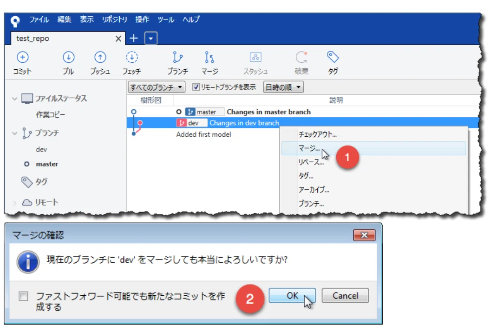Expand the リモート sidebar section
Screen dimensions: 496x332
pyautogui.click(x=14, y=203)
